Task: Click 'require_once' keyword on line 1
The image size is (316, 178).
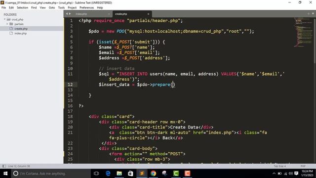Action: point(109,21)
